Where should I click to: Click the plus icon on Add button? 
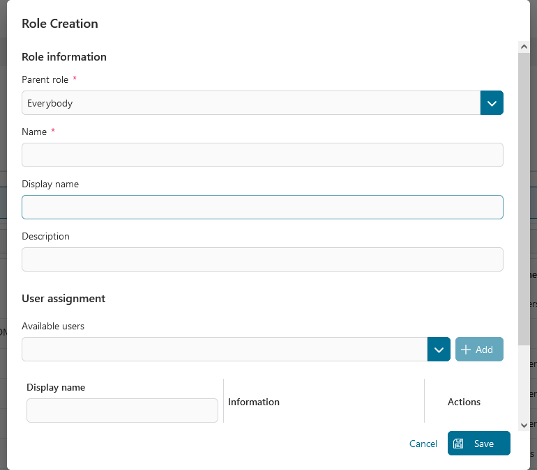pyautogui.click(x=465, y=350)
